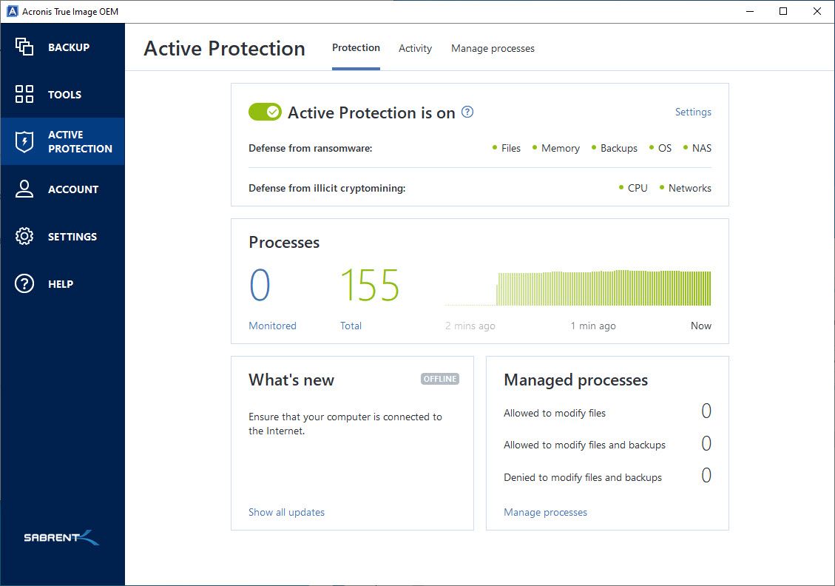Image resolution: width=835 pixels, height=586 pixels.
Task: Click the monitored count 0
Action: [x=260, y=285]
